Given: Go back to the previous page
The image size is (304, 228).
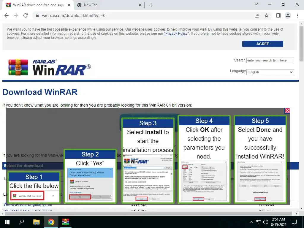Looking at the screenshot, I should [7, 15].
